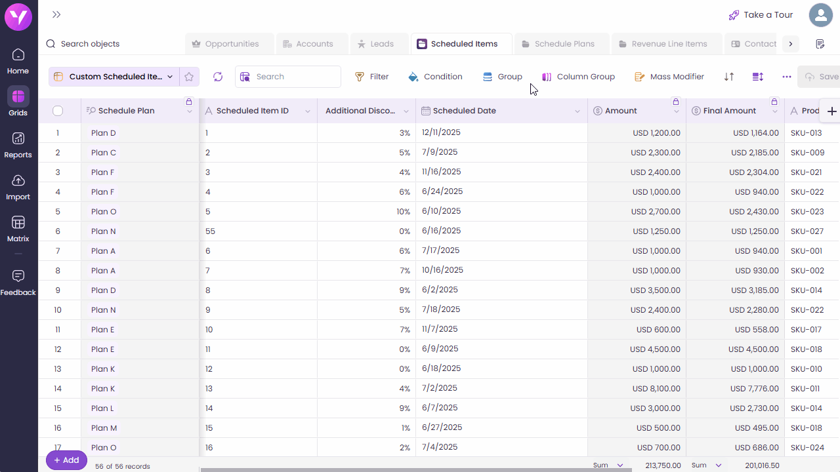Start the Take a Tour link

click(761, 15)
